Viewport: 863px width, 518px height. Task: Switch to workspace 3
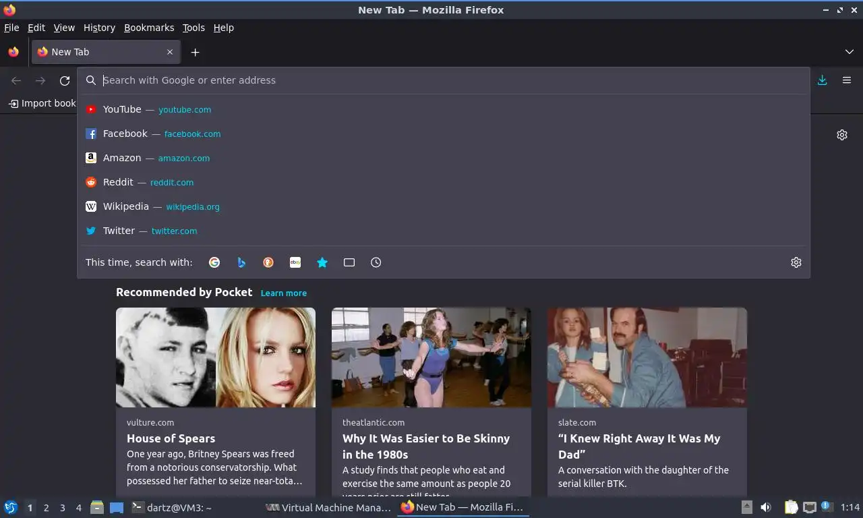(63, 508)
